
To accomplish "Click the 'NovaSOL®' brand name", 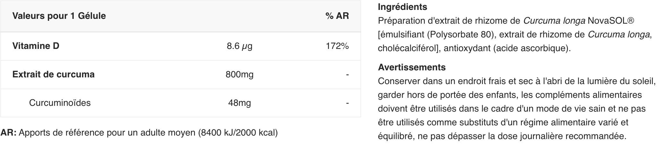I will [x=611, y=21].
